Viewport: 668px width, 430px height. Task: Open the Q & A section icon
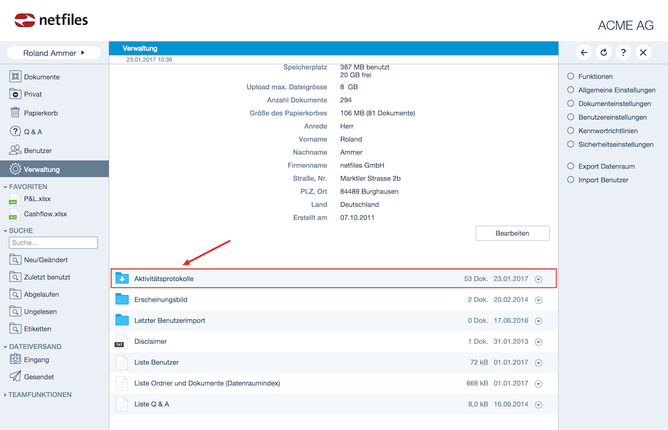(x=15, y=131)
